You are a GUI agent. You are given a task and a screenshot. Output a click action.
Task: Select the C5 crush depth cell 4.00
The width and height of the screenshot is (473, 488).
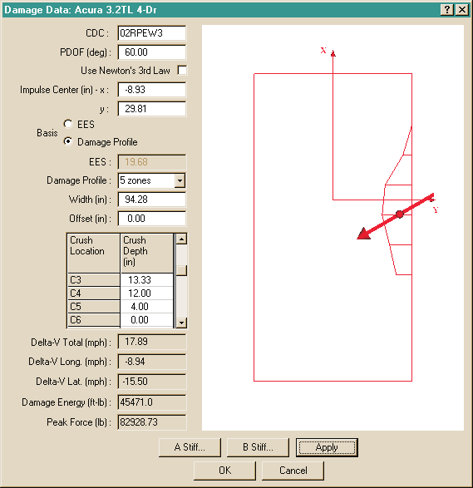[x=146, y=307]
